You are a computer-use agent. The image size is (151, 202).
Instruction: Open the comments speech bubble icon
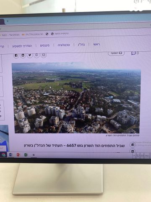click(133, 53)
